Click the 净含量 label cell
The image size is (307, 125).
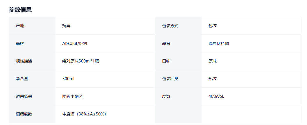pyautogui.click(x=22, y=79)
